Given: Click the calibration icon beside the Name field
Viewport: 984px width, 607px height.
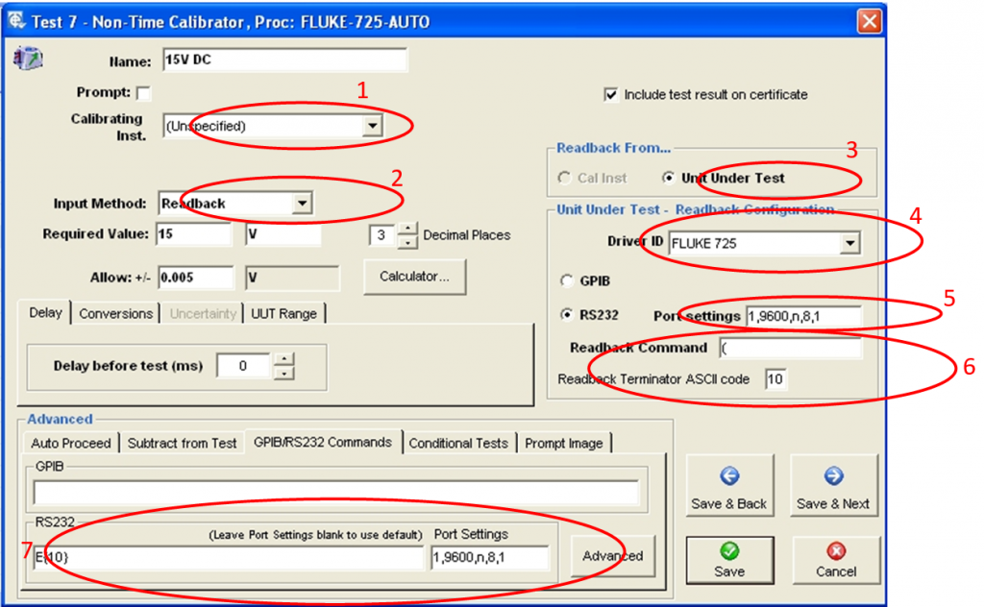Looking at the screenshot, I should 23,60.
